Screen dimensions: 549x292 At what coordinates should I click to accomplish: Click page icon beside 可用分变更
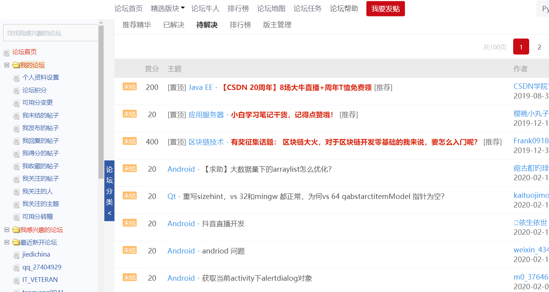(16, 103)
